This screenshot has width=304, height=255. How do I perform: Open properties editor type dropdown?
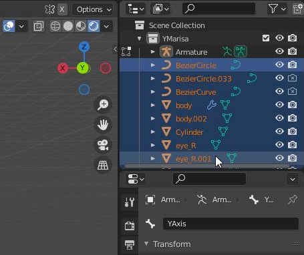pos(136,179)
